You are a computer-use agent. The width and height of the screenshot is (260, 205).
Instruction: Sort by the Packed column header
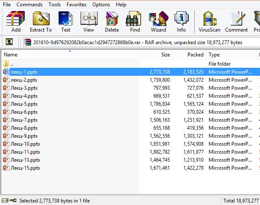pyautogui.click(x=189, y=54)
